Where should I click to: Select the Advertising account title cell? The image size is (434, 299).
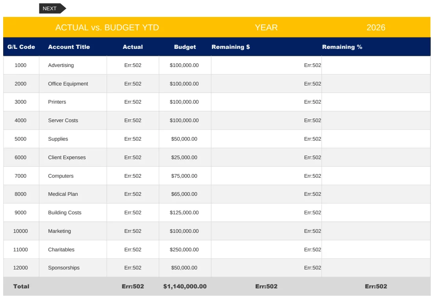pos(73,65)
